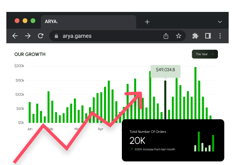Go back with the browser back arrow
The image size is (235, 165).
tap(15, 36)
